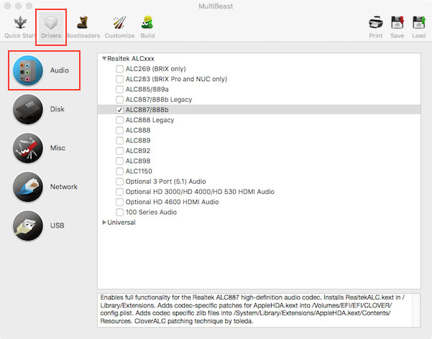Select the USB category icon
The height and width of the screenshot is (339, 432).
28,226
